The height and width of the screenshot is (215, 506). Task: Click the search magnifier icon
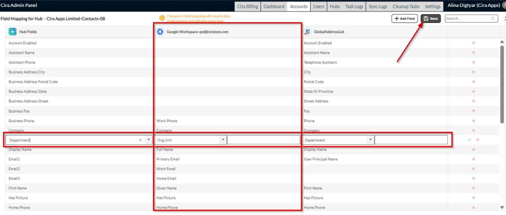click(x=493, y=19)
